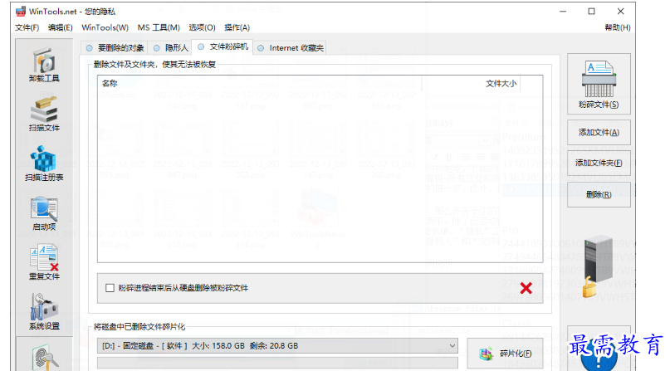Click the 粉碎文件(S) shredder button

[x=599, y=84]
